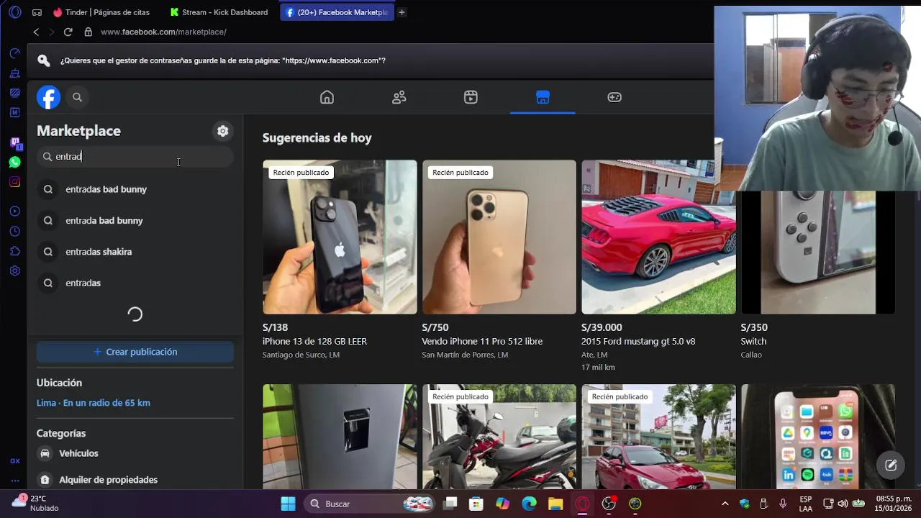Image resolution: width=921 pixels, height=518 pixels.
Task: Open the motorcycle listing thumbnail
Action: [499, 437]
